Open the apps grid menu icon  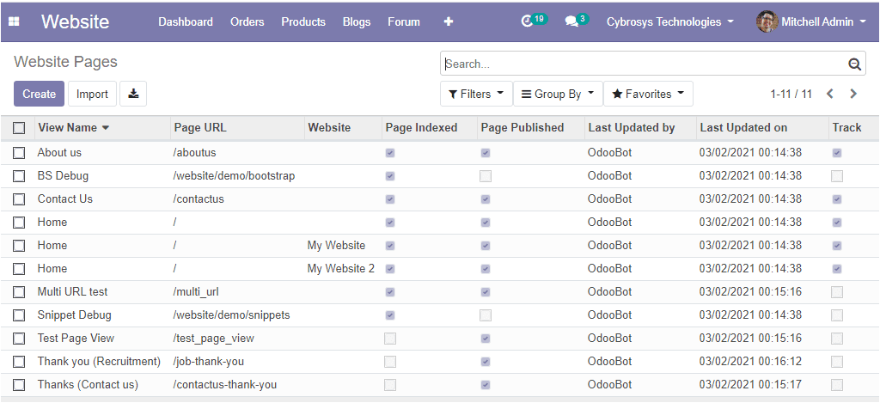(x=14, y=21)
